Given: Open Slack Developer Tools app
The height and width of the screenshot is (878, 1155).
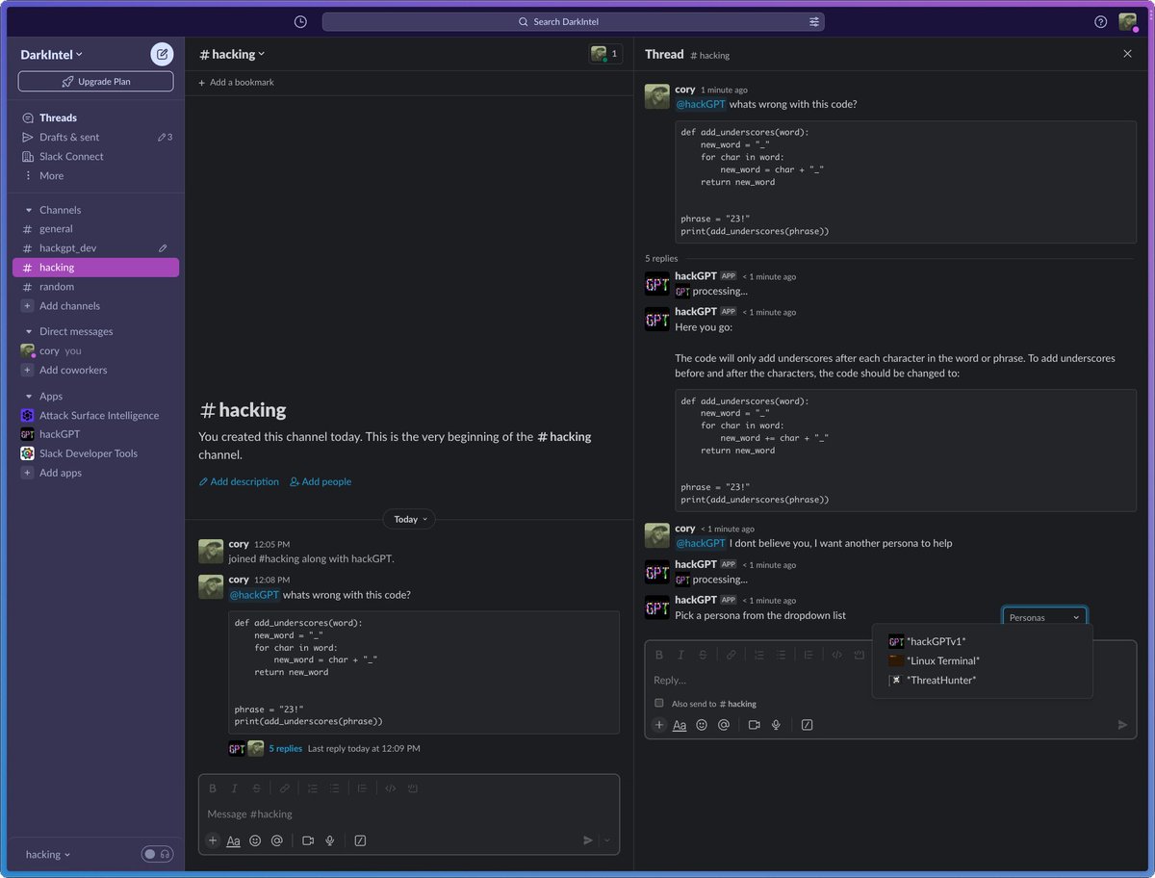Looking at the screenshot, I should tap(89, 453).
